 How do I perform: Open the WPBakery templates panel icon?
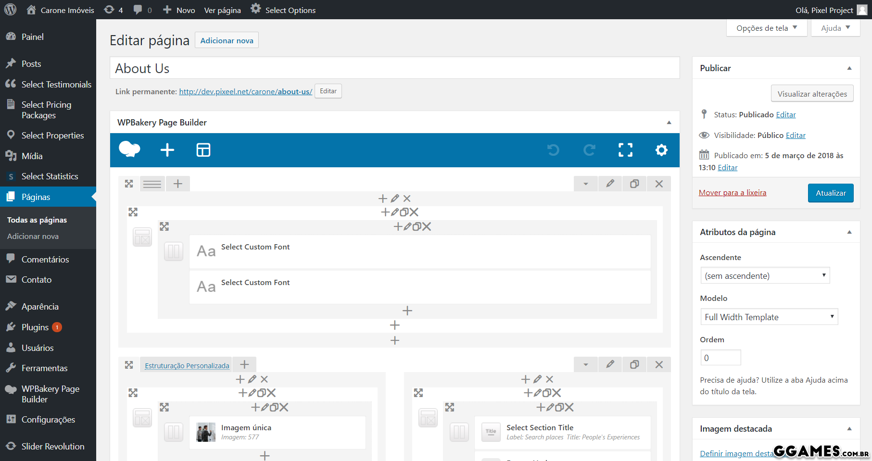[x=203, y=150]
